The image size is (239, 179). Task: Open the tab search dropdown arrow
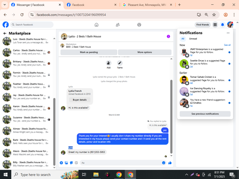5,5
